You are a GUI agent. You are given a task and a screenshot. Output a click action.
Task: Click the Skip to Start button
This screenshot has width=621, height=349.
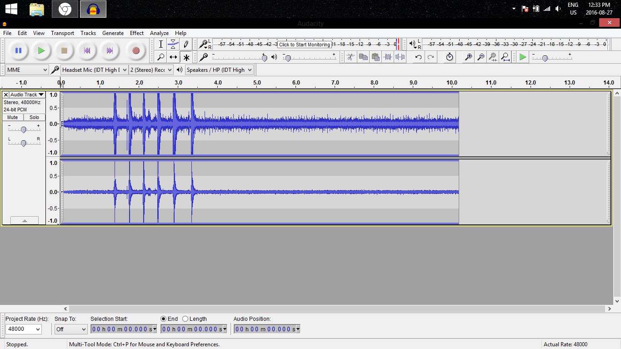point(87,50)
